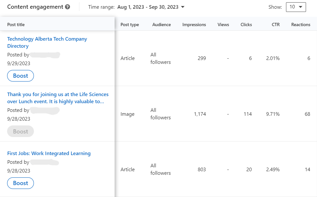This screenshot has height=197, width=317.
Task: Boost the First Jobs article post
Action: pyautogui.click(x=20, y=183)
